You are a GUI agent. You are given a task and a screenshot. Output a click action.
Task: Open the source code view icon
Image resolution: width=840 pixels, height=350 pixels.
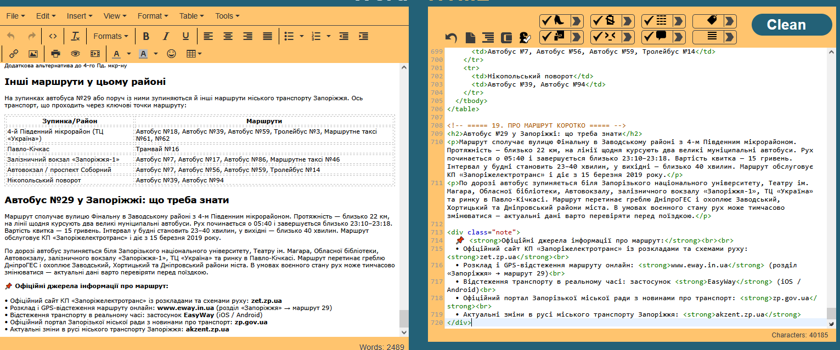click(x=53, y=36)
